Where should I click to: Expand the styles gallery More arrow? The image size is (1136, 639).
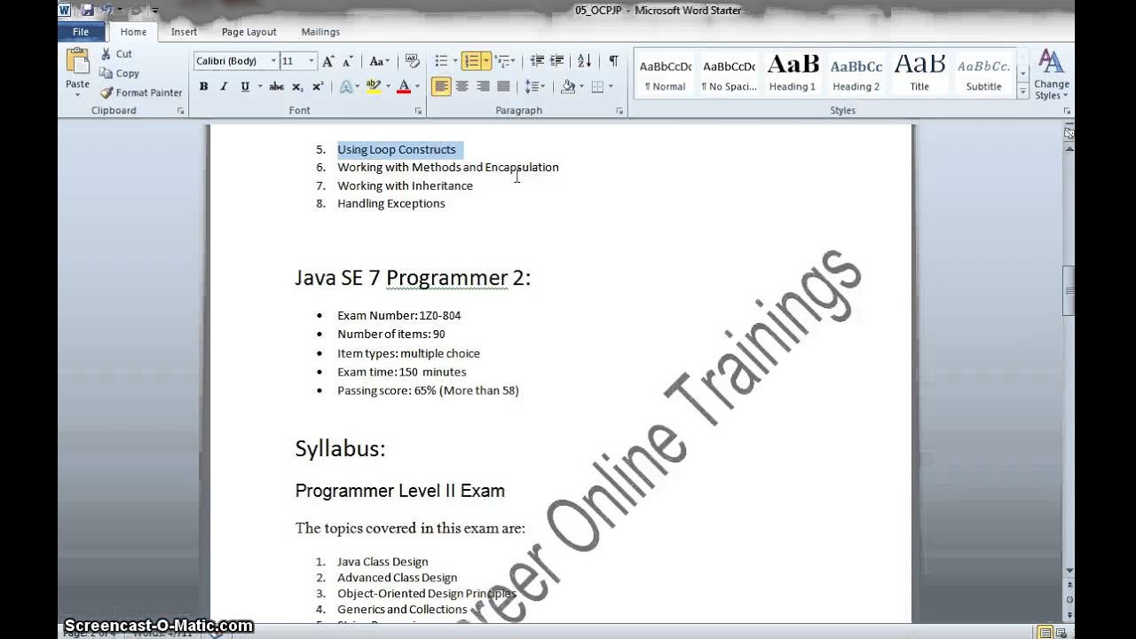[1022, 91]
